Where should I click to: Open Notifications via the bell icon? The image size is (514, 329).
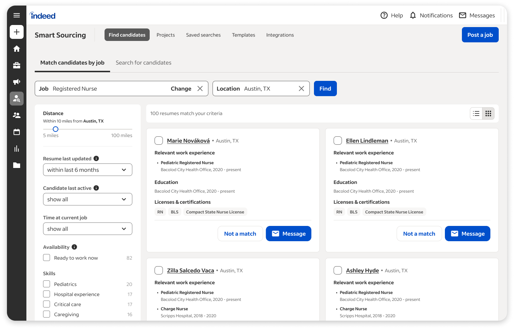[413, 15]
